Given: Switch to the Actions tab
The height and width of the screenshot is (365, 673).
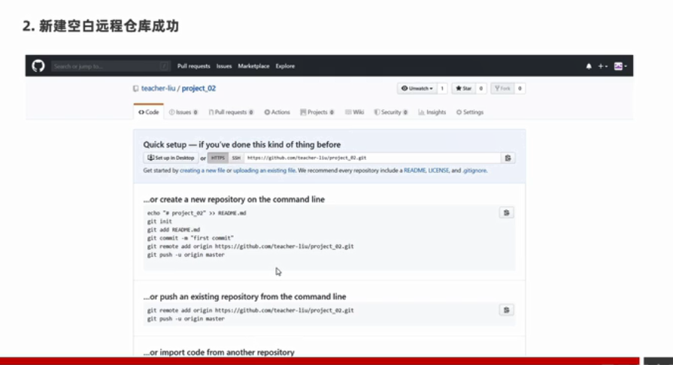Looking at the screenshot, I should [x=277, y=112].
